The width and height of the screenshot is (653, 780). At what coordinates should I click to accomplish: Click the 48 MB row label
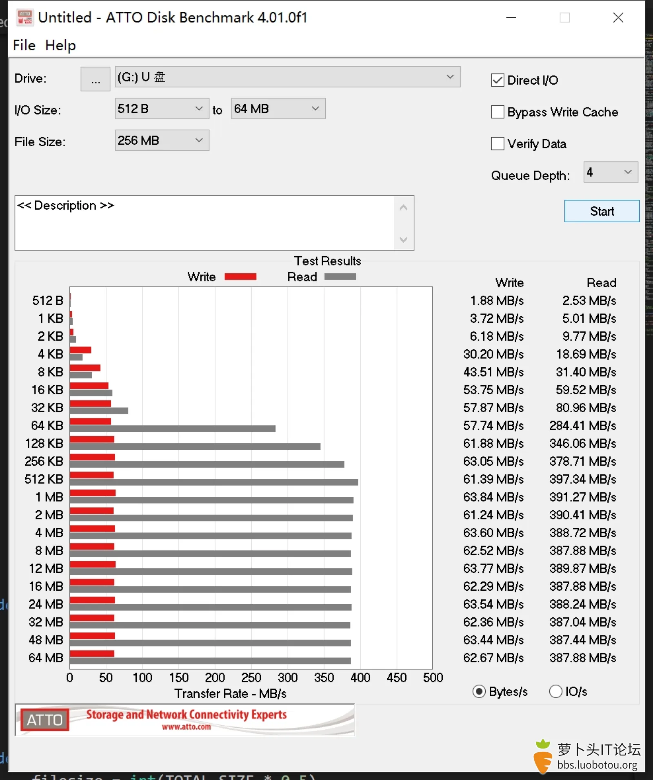point(46,640)
